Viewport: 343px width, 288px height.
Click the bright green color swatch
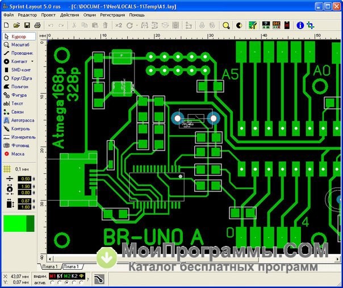pyautogui.click(x=15, y=223)
